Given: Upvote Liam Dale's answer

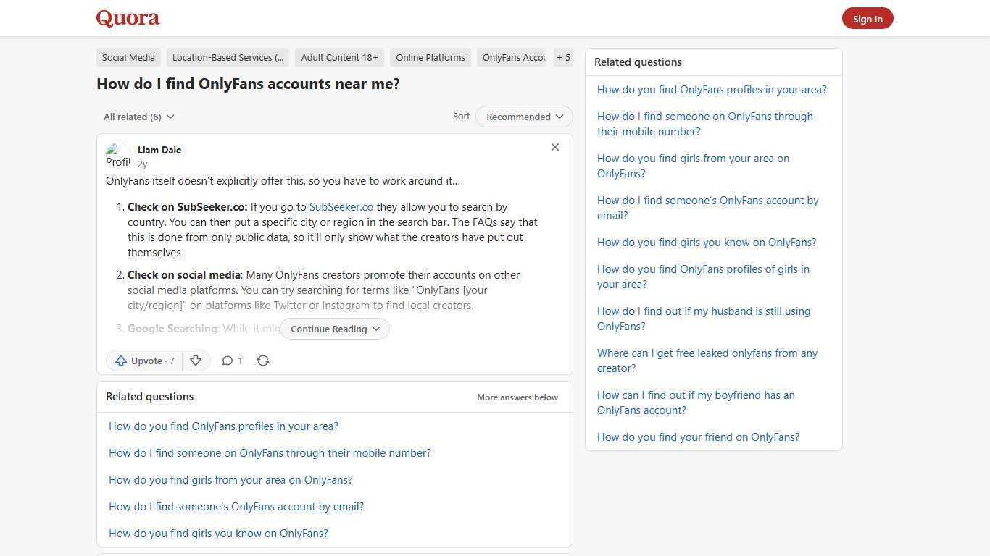Looking at the screenshot, I should pos(143,361).
